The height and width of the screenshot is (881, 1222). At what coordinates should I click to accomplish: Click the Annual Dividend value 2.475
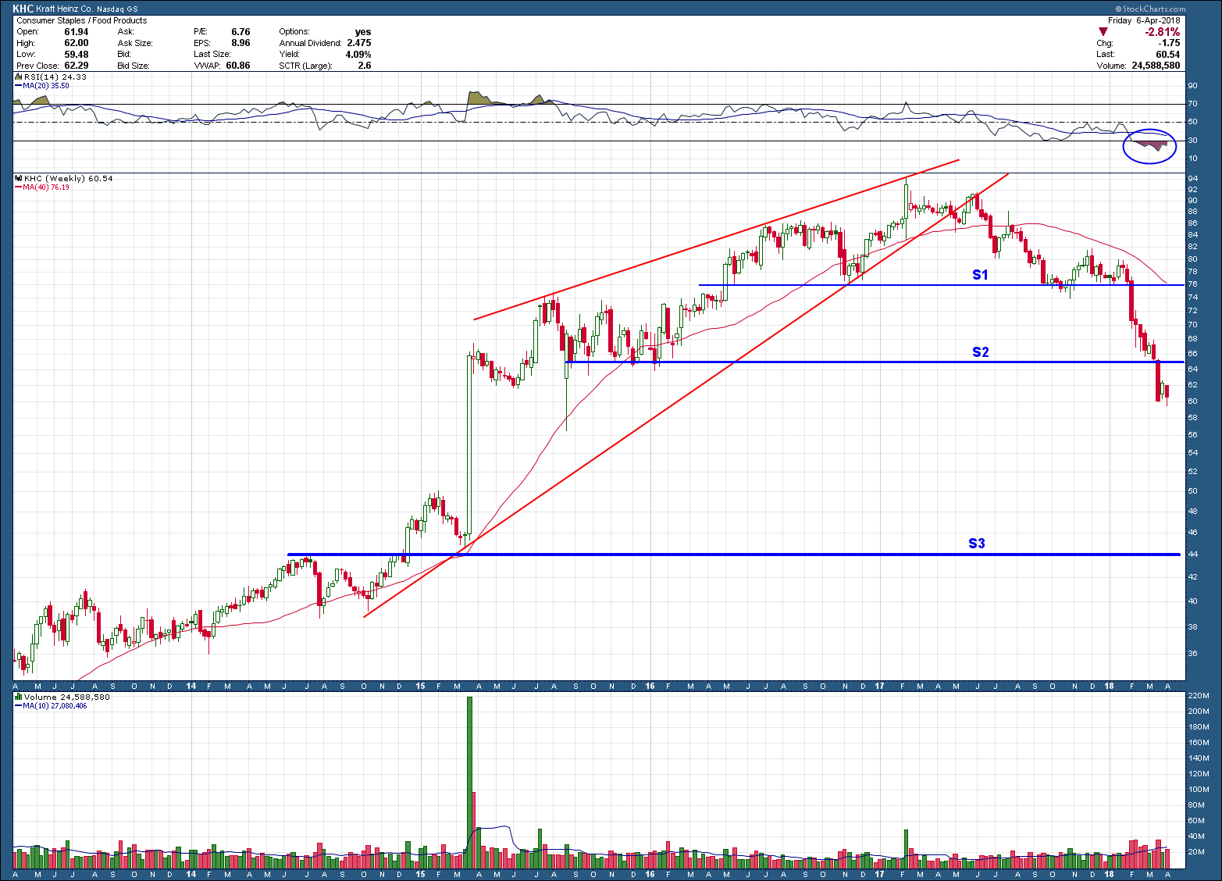click(x=359, y=43)
